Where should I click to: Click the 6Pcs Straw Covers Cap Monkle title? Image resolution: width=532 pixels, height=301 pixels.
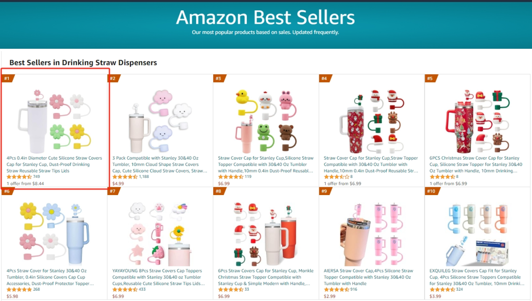point(266,277)
